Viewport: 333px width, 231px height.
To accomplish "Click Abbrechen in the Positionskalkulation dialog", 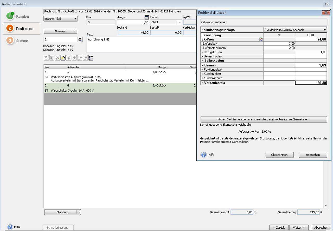I will click(x=313, y=155).
